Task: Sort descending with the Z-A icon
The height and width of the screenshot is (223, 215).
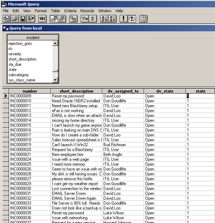Action: click(112, 19)
